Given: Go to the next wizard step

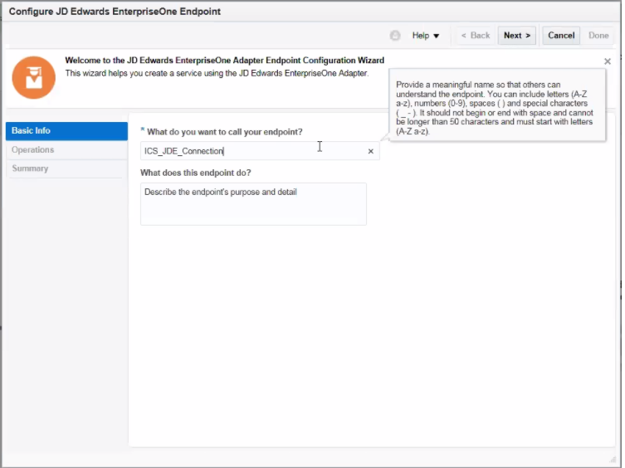Looking at the screenshot, I should tap(516, 36).
